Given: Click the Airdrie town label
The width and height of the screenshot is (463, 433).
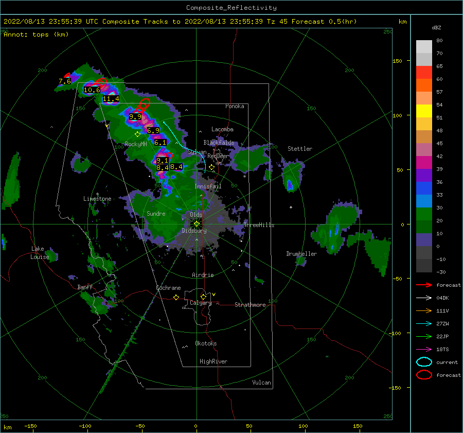Looking at the screenshot, I should coord(203,275).
